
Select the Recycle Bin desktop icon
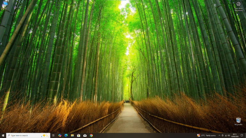pos(238,121)
